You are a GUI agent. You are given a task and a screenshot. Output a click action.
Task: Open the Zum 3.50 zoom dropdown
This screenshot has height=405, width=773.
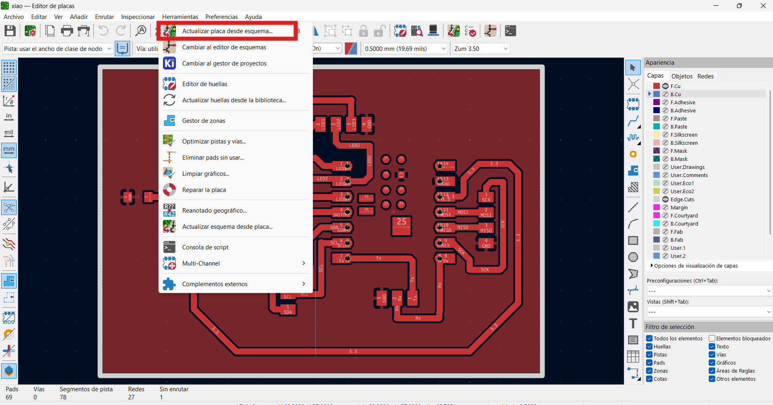coord(481,49)
